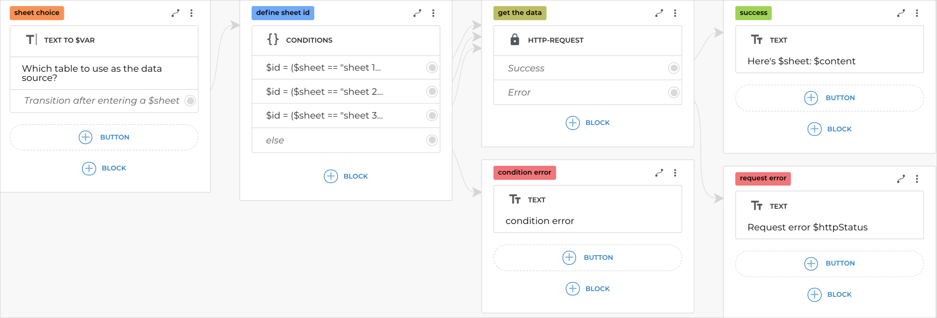Click the connection icon on get the data

coord(659,13)
